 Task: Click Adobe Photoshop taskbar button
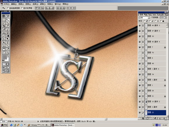tap(63, 125)
